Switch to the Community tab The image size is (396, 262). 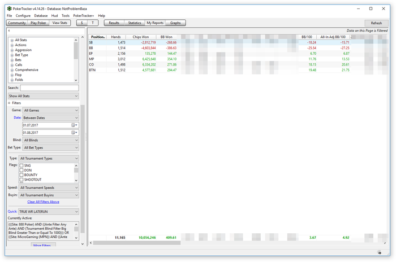point(17,23)
